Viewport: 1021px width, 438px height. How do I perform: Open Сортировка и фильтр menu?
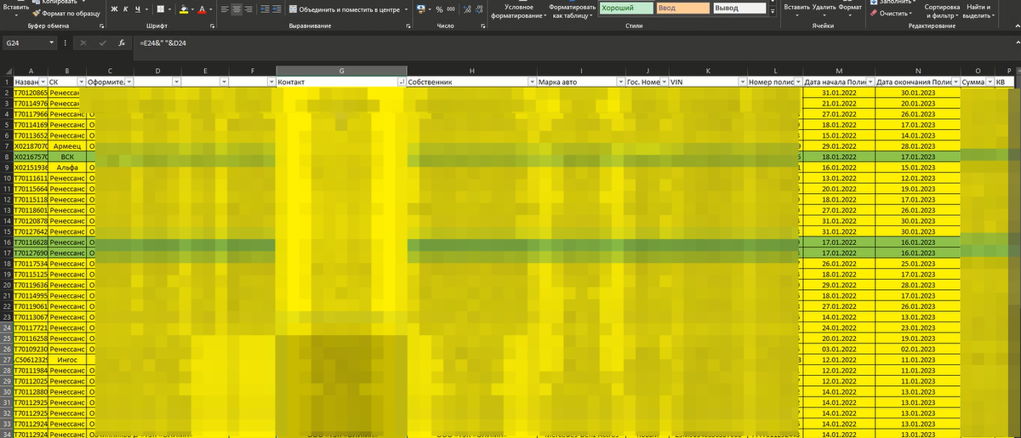click(942, 11)
